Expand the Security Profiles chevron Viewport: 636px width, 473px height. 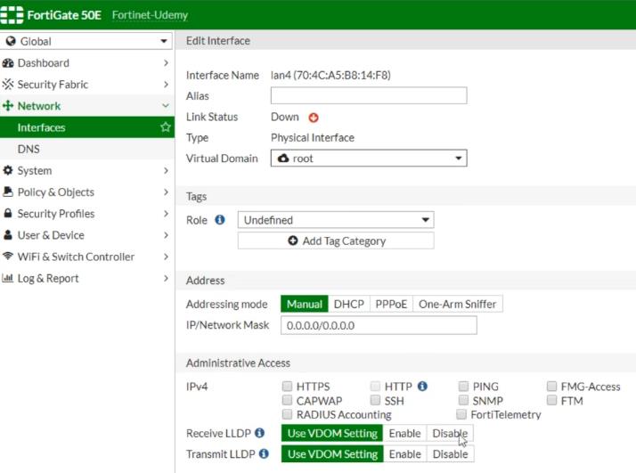(x=166, y=214)
